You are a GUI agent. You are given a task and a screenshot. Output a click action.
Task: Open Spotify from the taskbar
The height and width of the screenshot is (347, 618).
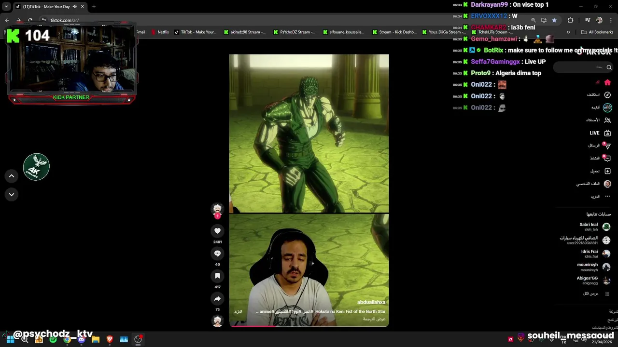click(x=53, y=339)
